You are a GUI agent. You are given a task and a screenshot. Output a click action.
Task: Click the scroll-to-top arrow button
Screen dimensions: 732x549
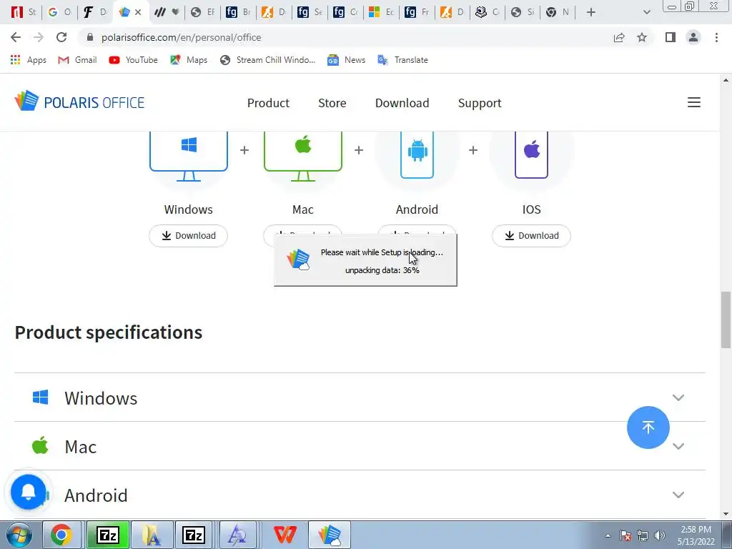click(648, 427)
